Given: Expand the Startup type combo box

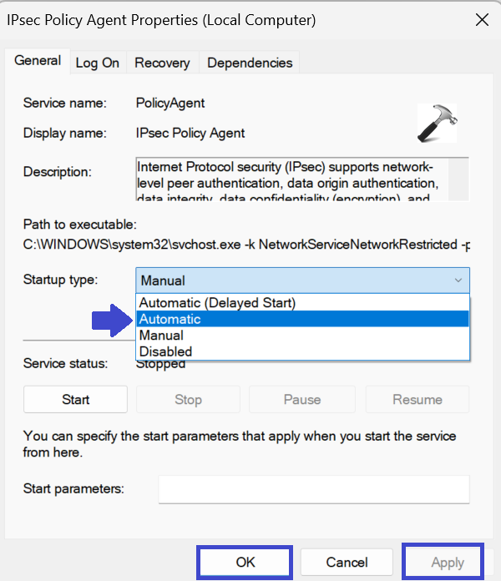Looking at the screenshot, I should click(302, 280).
